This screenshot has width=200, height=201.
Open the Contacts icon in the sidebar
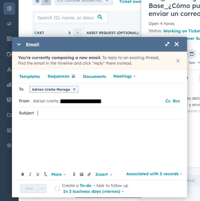tap(9, 8)
